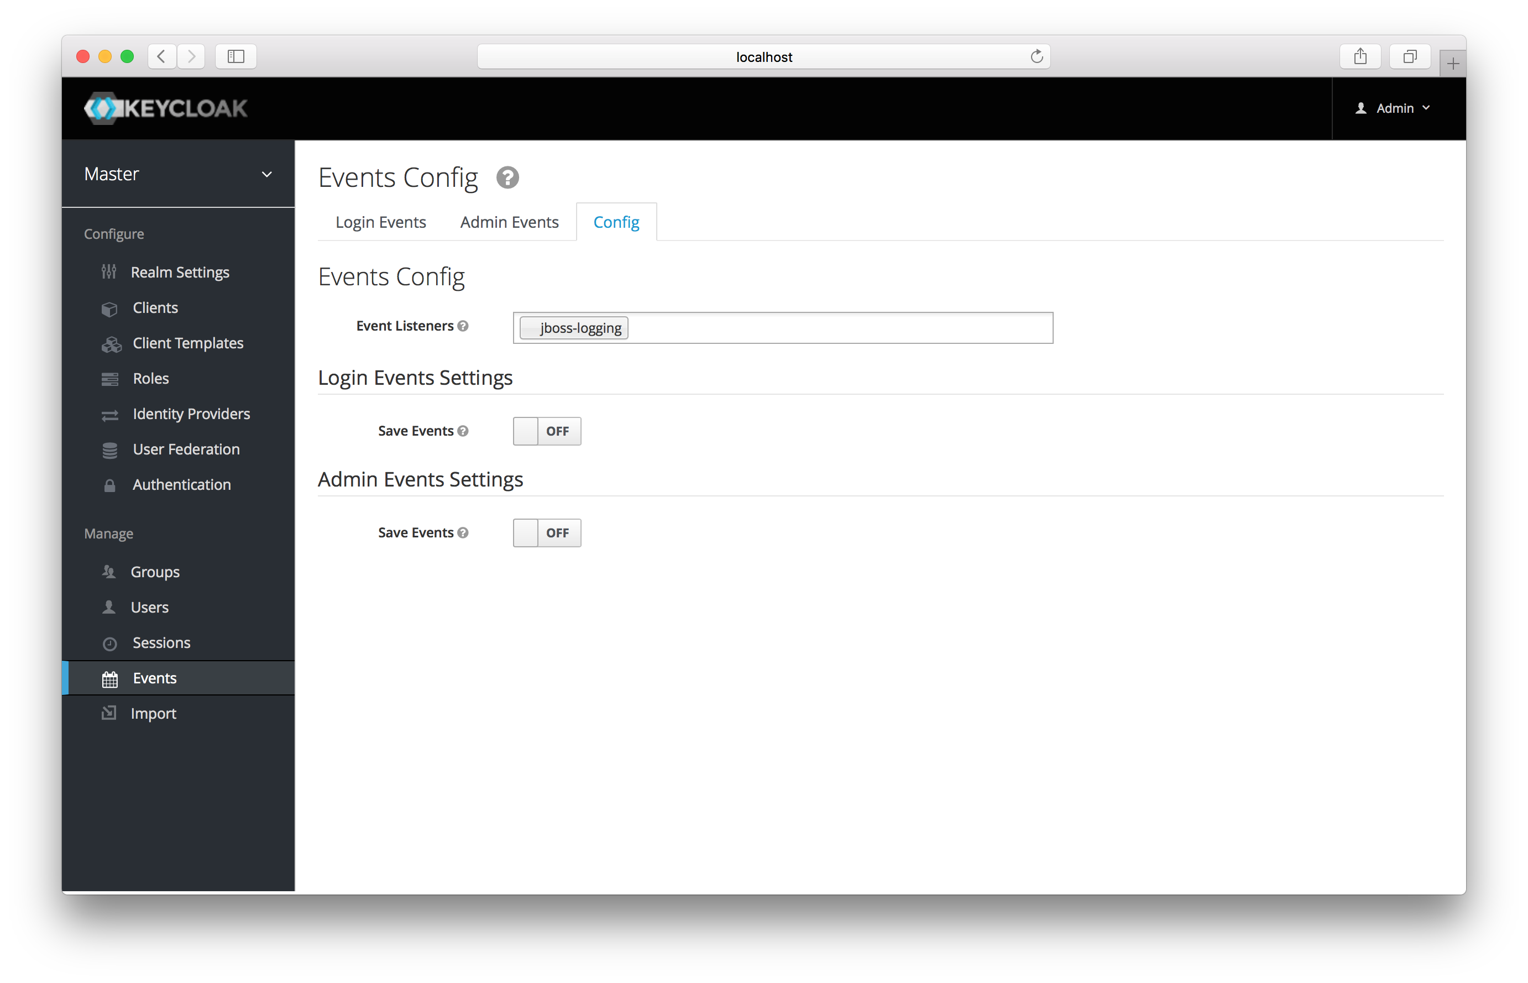Click the Client Templates menu item
The width and height of the screenshot is (1528, 983).
point(188,342)
